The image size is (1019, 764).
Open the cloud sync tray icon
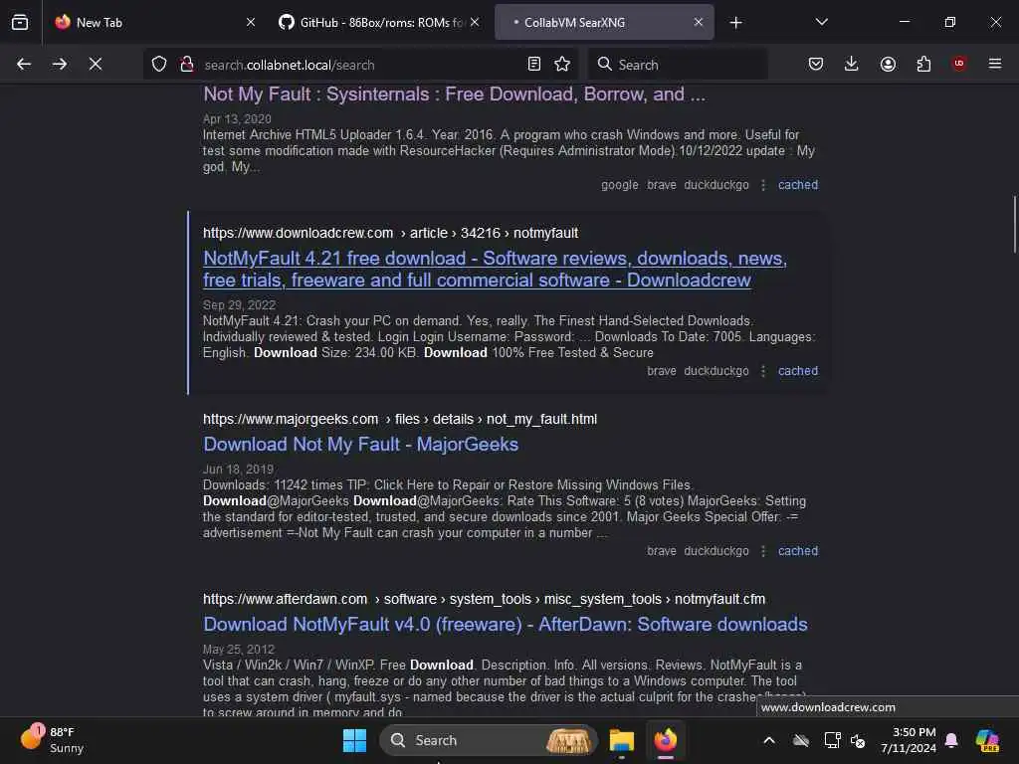(801, 740)
